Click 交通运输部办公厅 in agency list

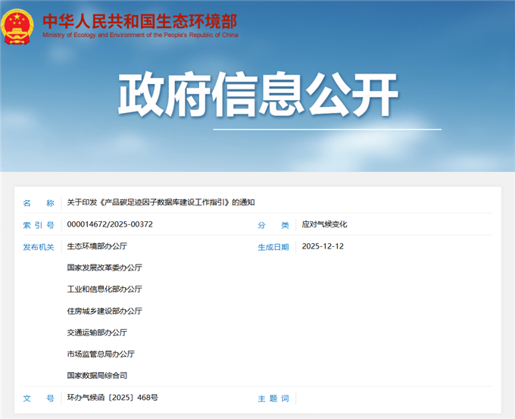pyautogui.click(x=97, y=332)
